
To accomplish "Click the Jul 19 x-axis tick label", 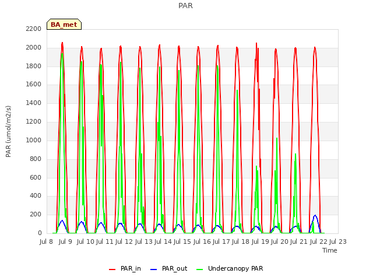I will click(261, 242).
